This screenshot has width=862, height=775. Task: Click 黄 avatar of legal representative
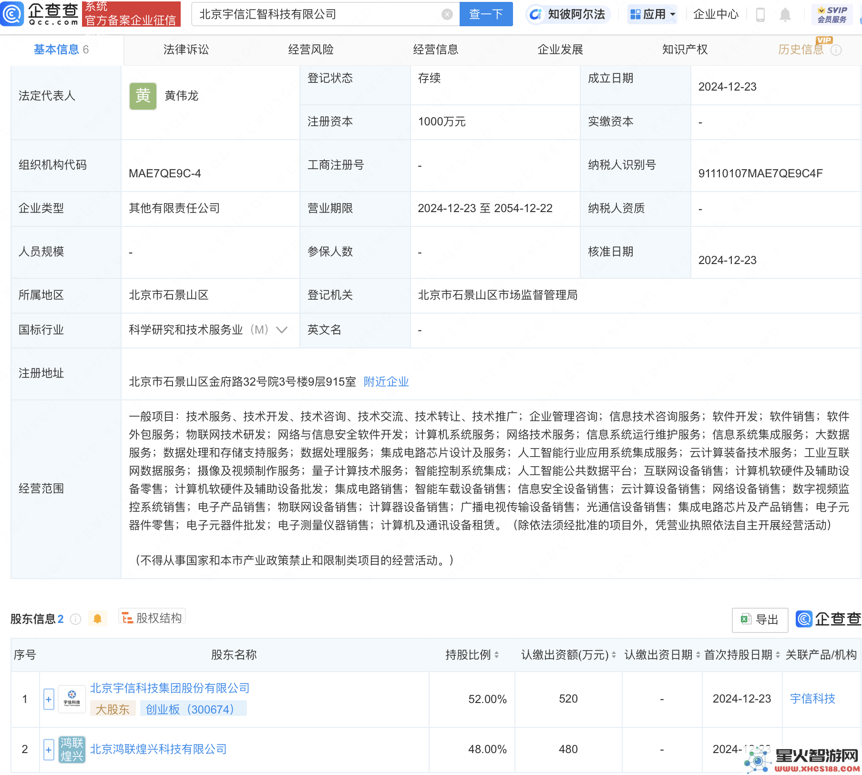click(143, 96)
